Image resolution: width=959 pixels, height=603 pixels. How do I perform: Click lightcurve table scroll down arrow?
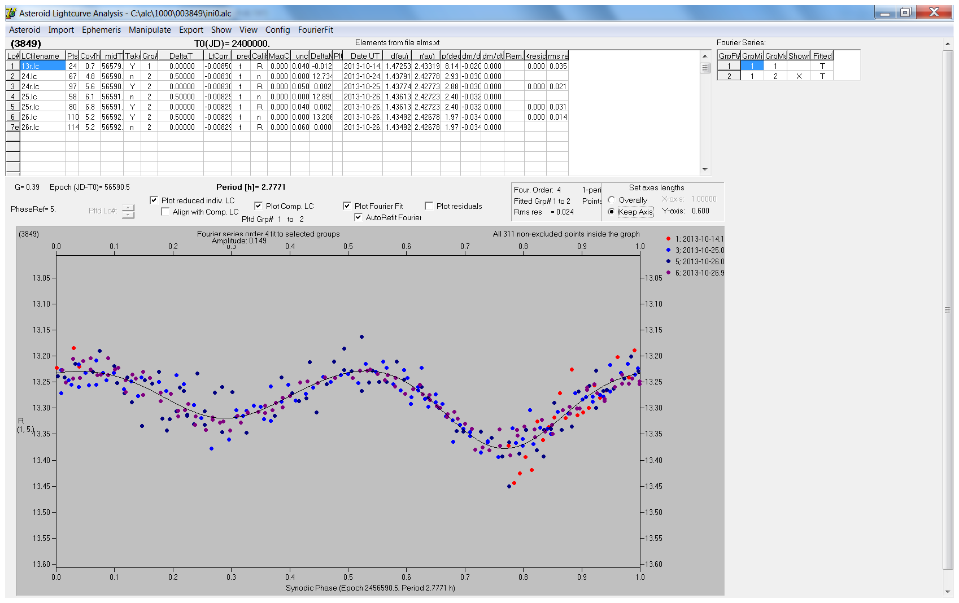point(704,169)
